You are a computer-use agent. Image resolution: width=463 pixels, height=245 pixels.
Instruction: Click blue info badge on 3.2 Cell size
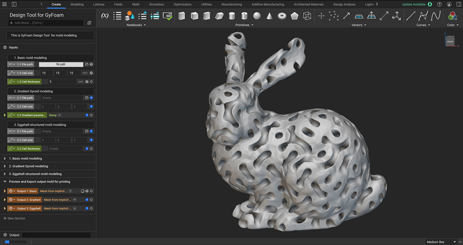[91, 140]
